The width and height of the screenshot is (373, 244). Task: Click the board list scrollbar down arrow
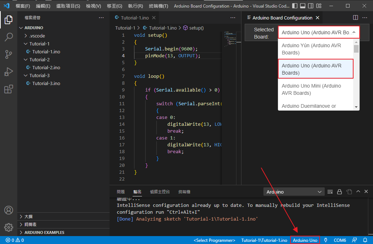click(356, 107)
